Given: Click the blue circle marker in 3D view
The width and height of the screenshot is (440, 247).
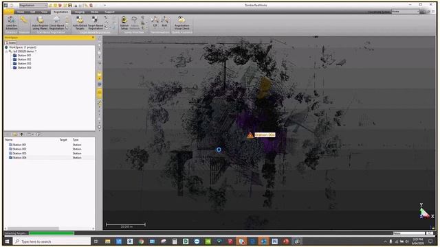Looking at the screenshot, I should (219, 150).
